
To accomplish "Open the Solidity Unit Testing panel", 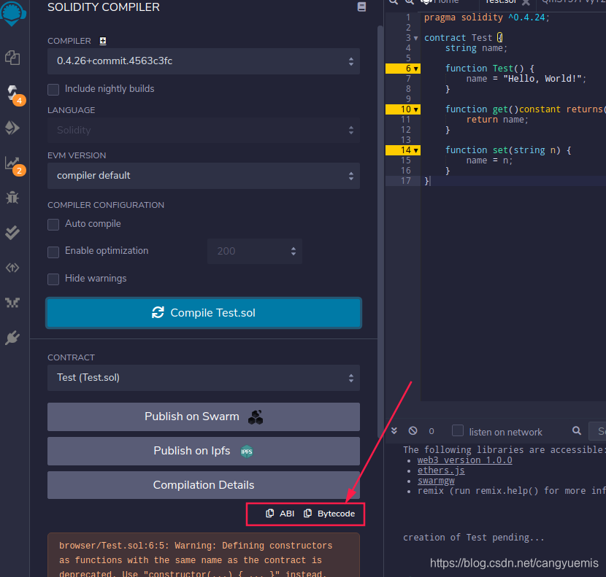I will coord(12,232).
